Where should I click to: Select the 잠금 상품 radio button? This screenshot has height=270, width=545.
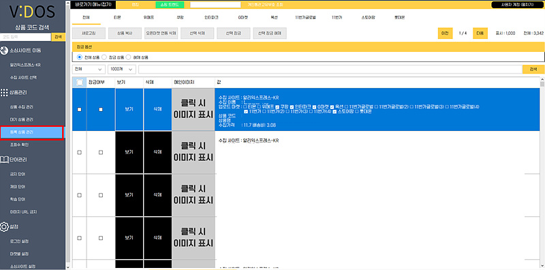click(x=104, y=57)
